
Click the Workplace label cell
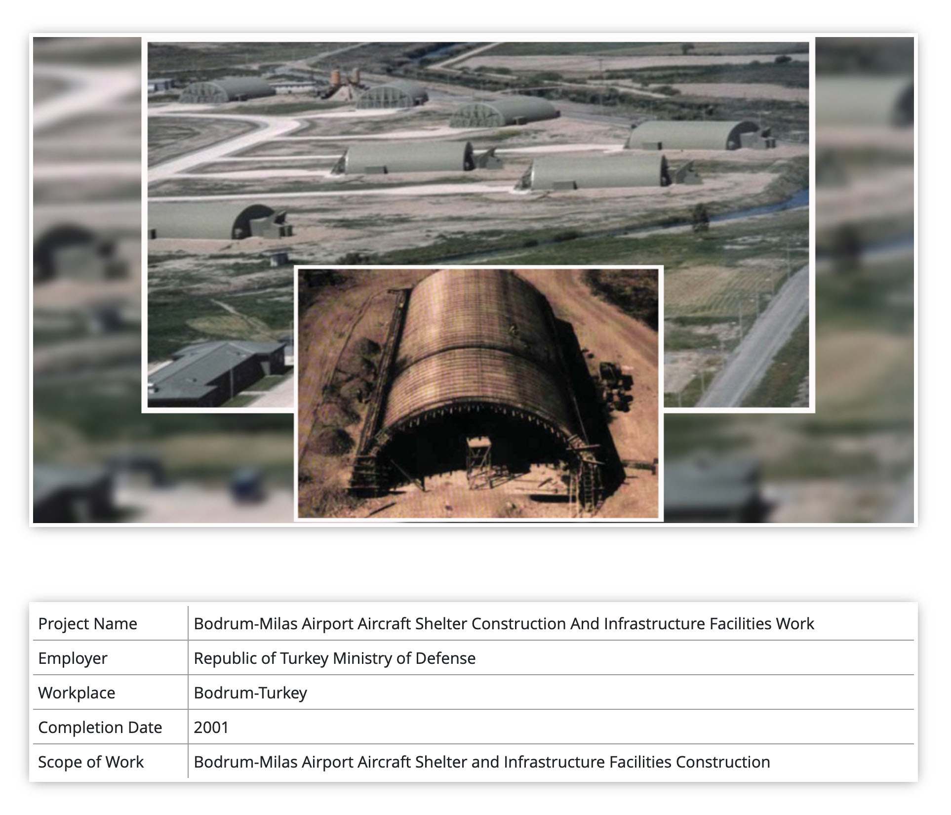[77, 693]
